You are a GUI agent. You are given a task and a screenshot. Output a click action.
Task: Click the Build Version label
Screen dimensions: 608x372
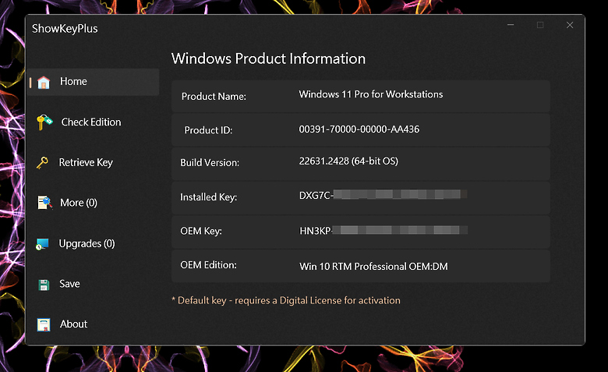pyautogui.click(x=210, y=162)
